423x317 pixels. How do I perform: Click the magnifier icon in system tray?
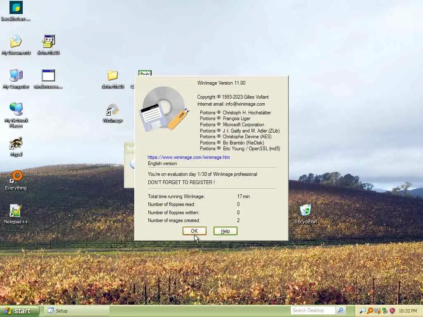[x=363, y=311]
